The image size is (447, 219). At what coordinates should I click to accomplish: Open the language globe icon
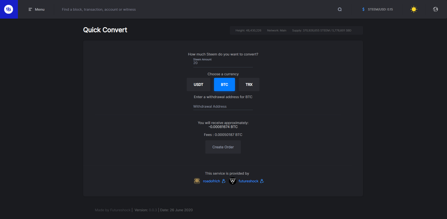point(435,9)
